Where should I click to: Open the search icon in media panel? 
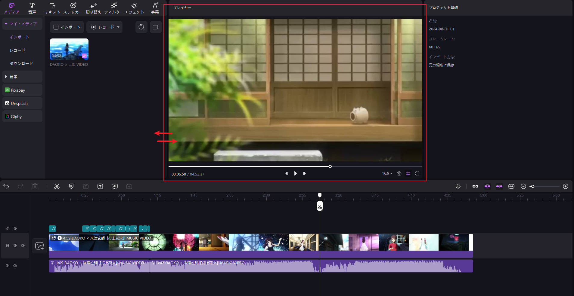[x=141, y=27]
